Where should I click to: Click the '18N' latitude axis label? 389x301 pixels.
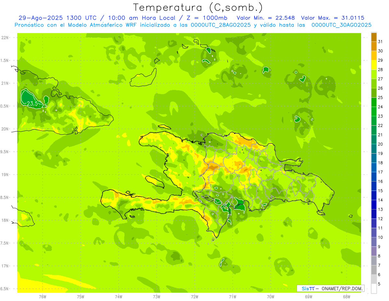(5, 220)
